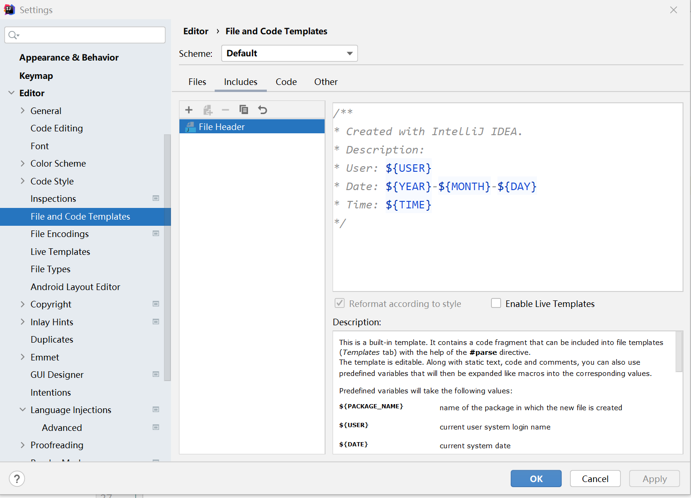
Task: Close the Settings dialog window
Action: 674,10
